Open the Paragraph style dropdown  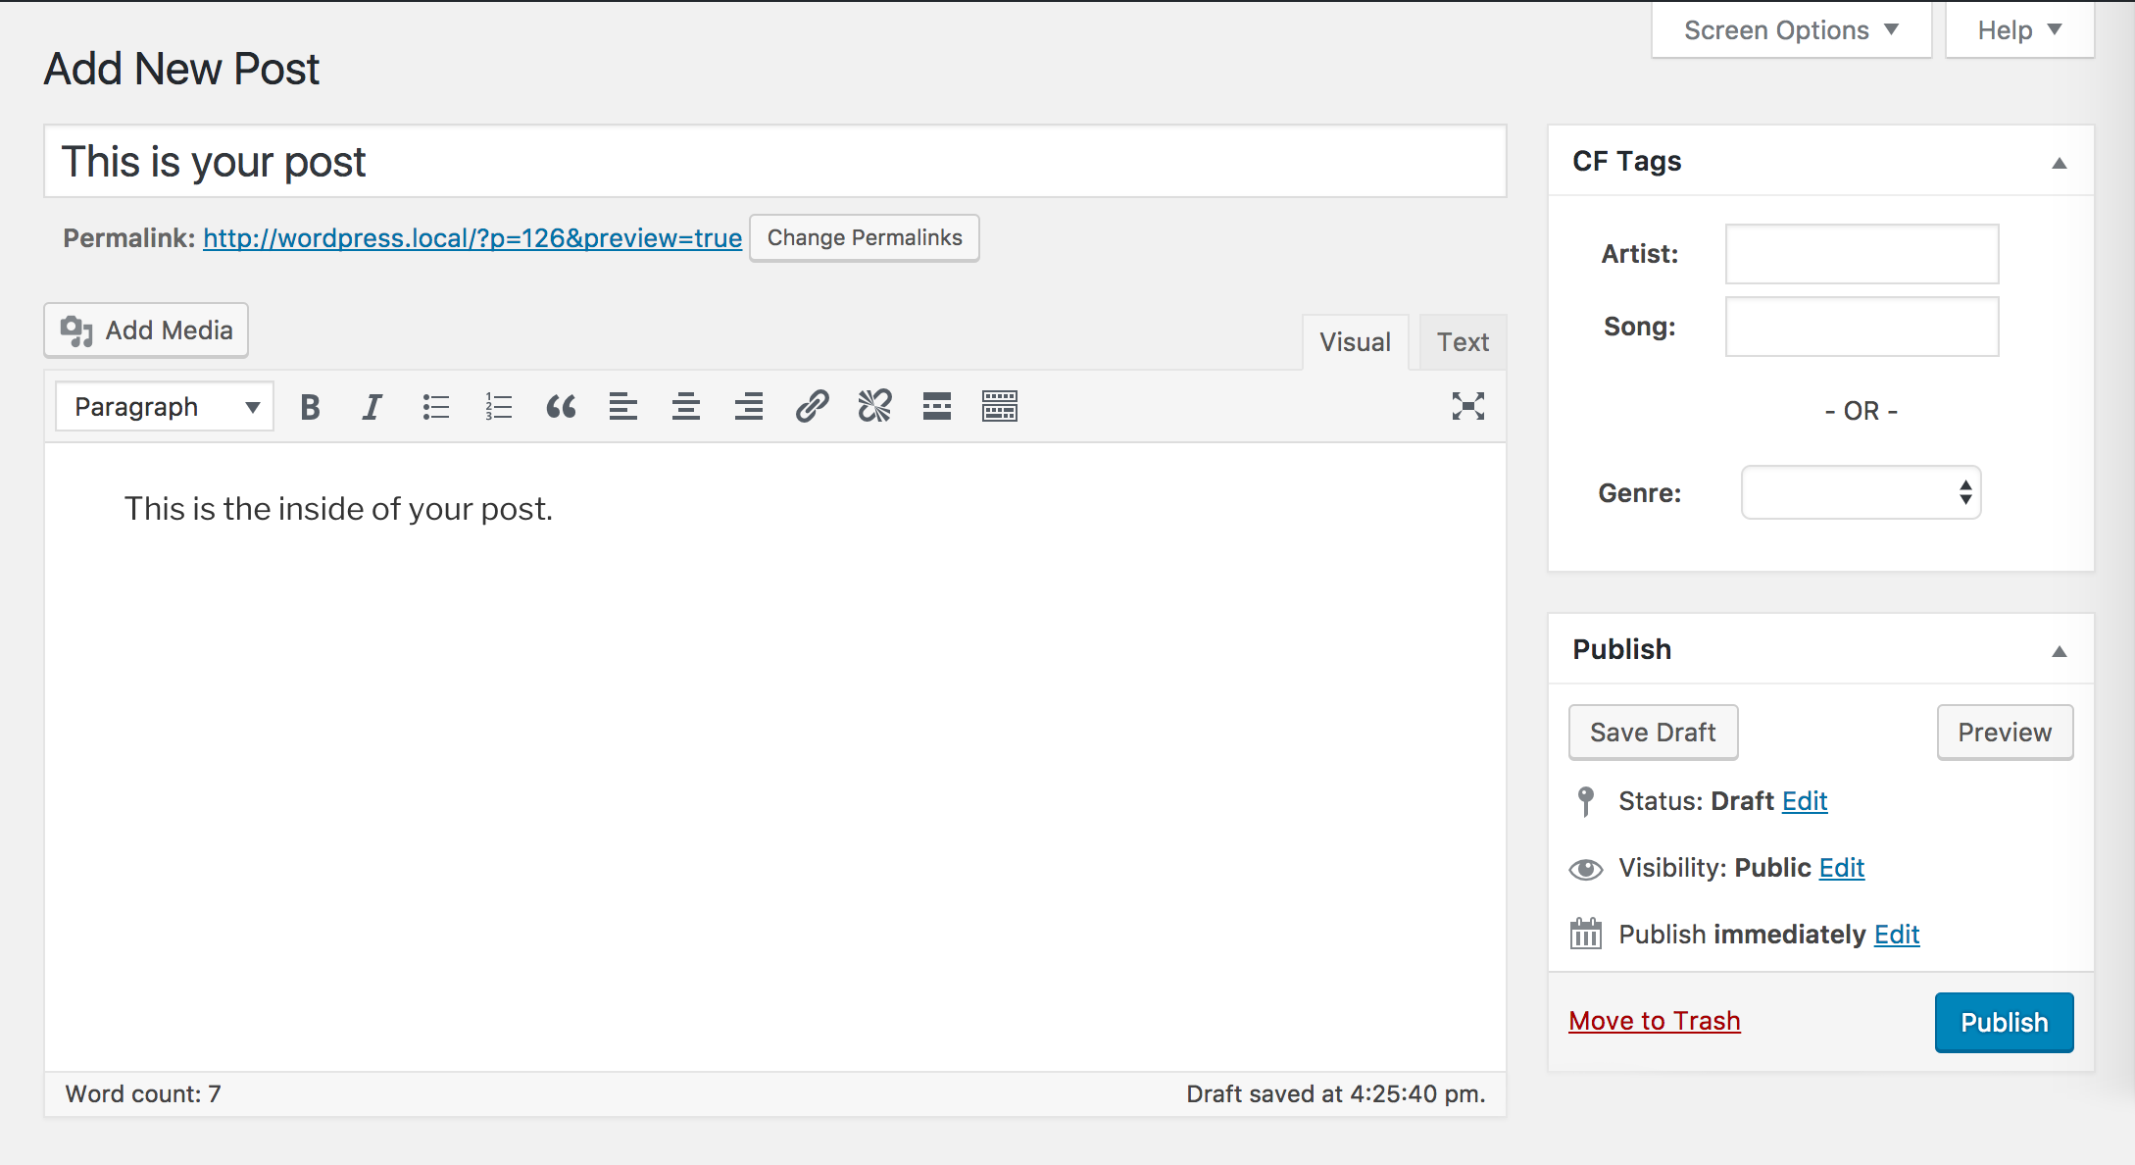click(163, 406)
